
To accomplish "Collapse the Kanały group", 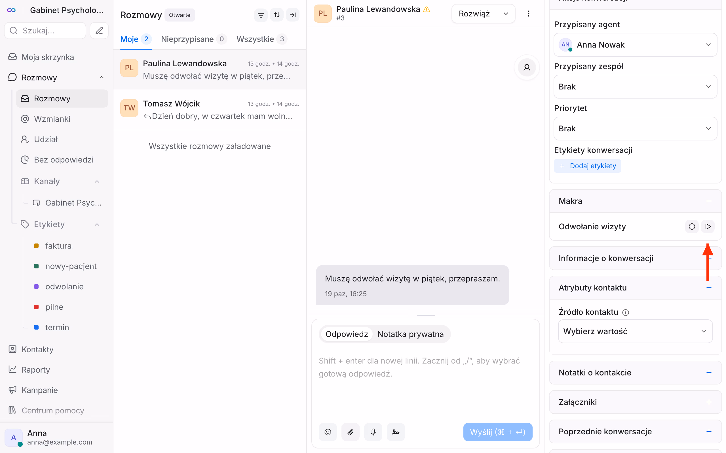I will (x=97, y=181).
